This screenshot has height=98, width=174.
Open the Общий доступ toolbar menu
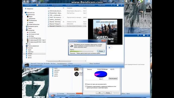(x=70, y=5)
